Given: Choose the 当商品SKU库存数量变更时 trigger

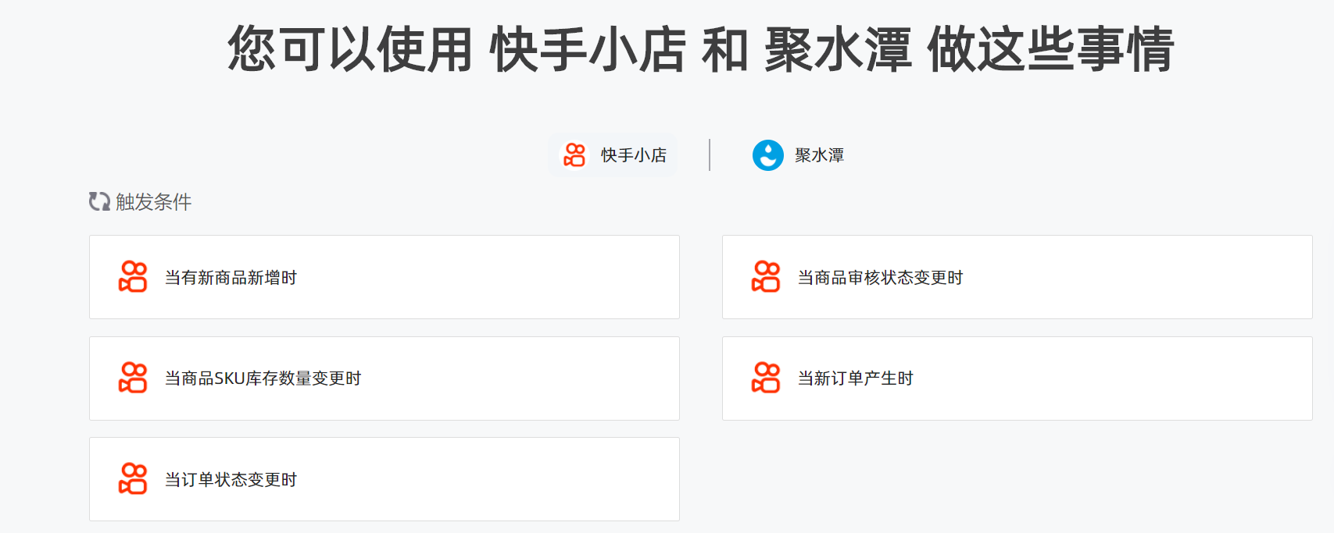Looking at the screenshot, I should (263, 378).
